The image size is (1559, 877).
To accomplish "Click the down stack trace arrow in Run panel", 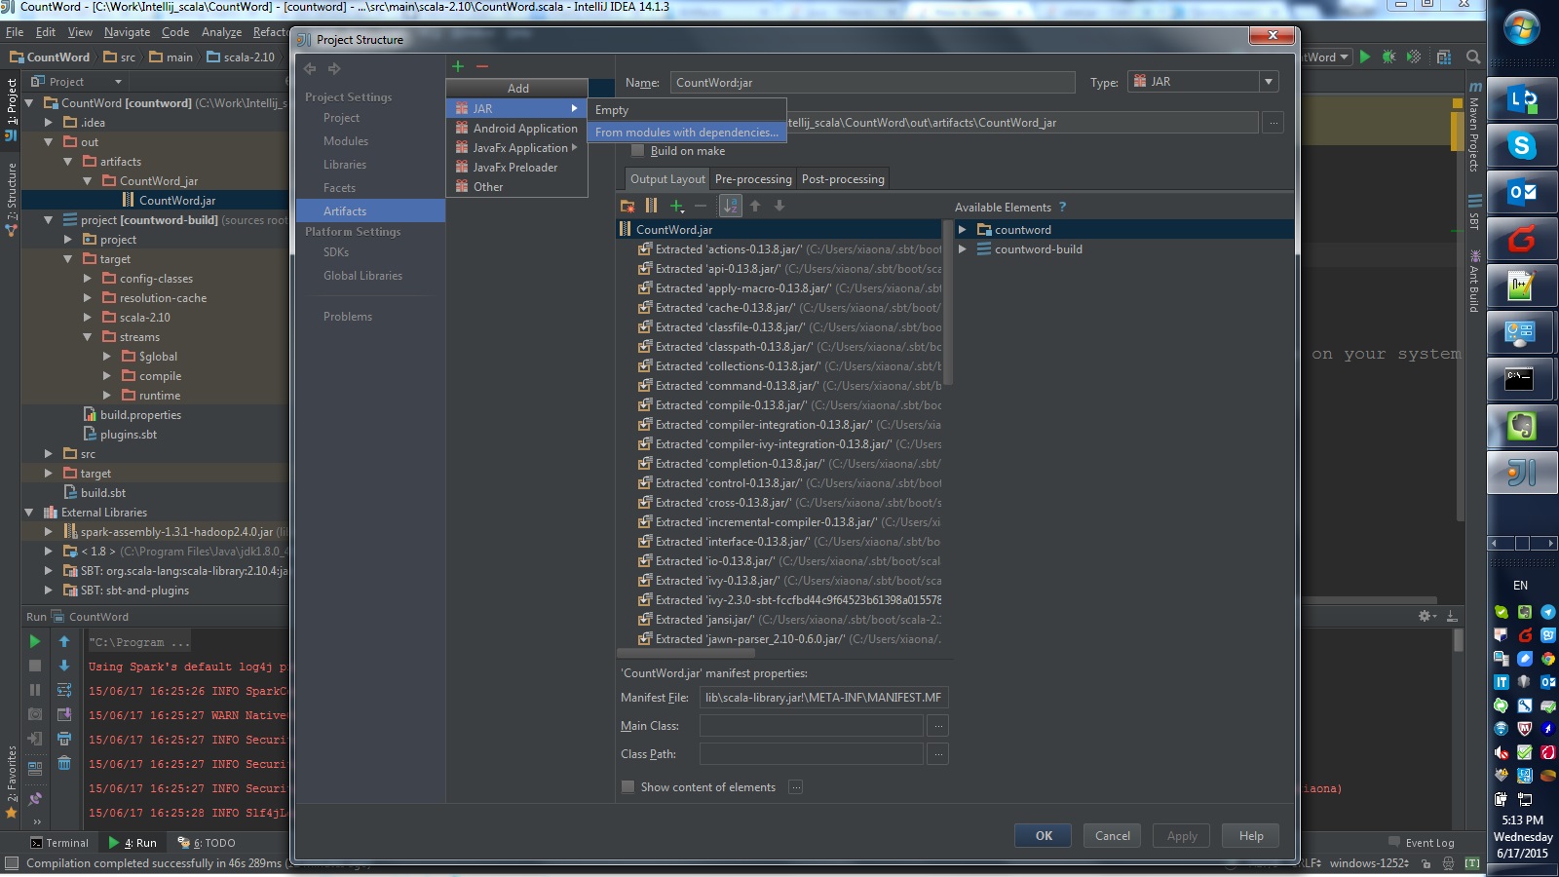I will click(64, 666).
